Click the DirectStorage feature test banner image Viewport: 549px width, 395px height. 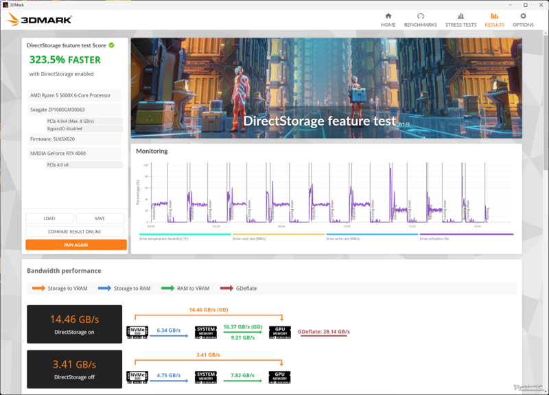pyautogui.click(x=327, y=88)
